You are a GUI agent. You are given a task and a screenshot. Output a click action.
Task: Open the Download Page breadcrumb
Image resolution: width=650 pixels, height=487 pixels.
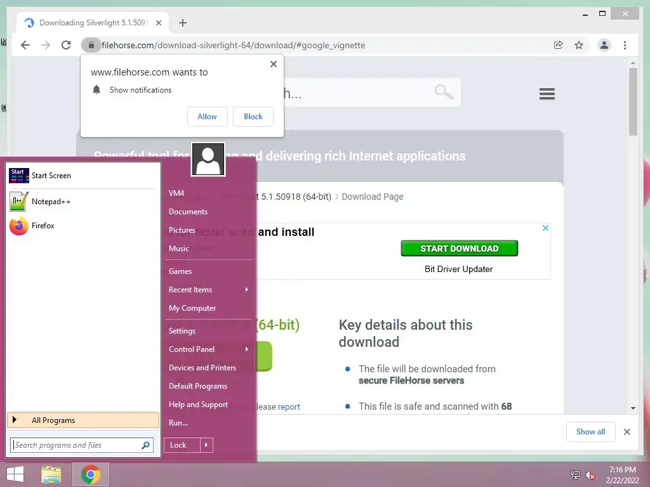[372, 197]
